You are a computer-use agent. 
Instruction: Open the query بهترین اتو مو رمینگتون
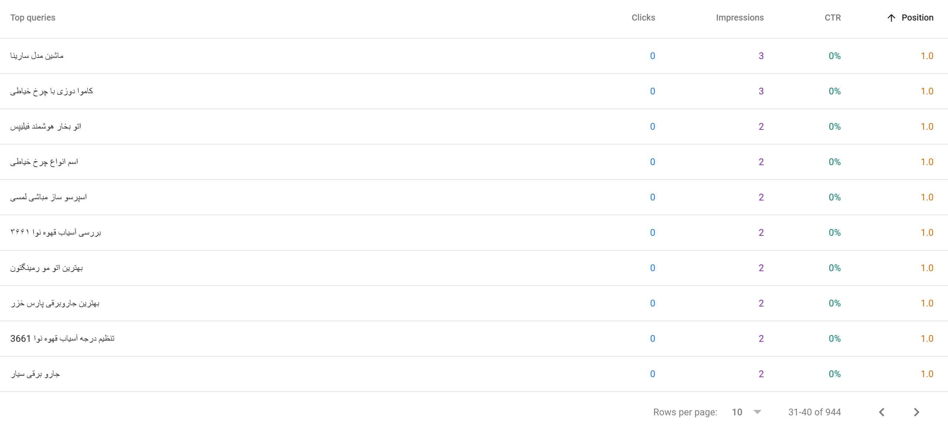click(46, 268)
